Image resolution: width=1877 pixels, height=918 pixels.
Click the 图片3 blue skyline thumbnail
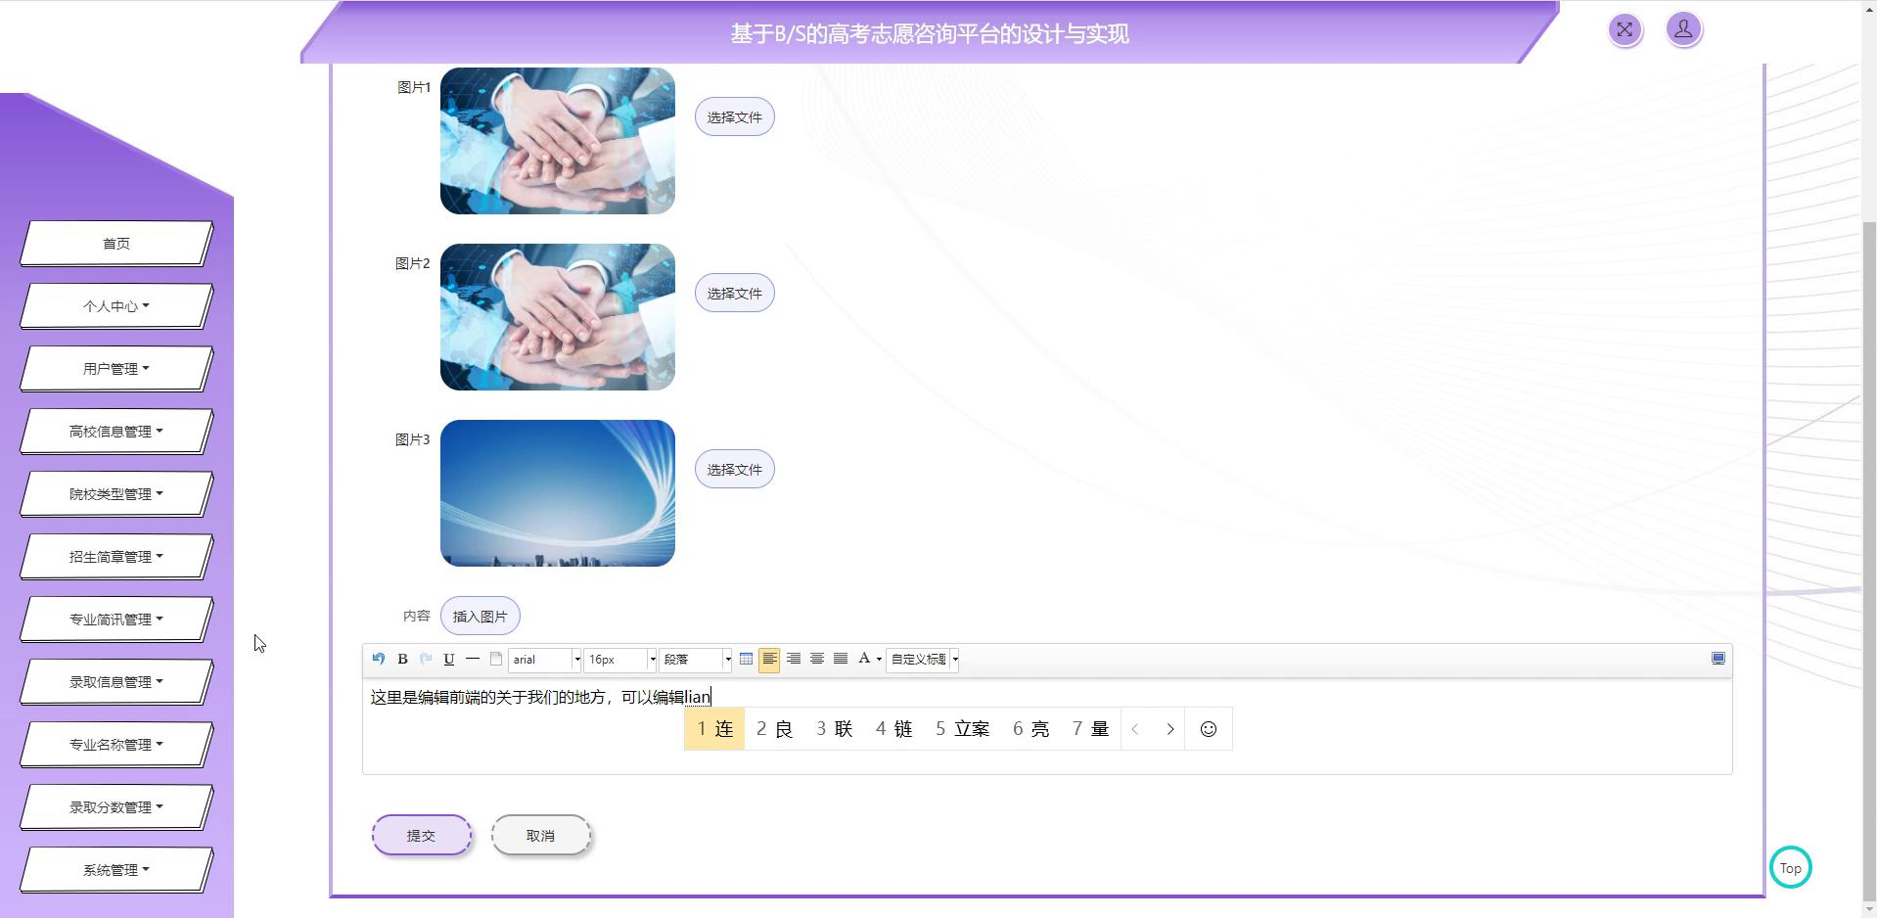pyautogui.click(x=558, y=493)
